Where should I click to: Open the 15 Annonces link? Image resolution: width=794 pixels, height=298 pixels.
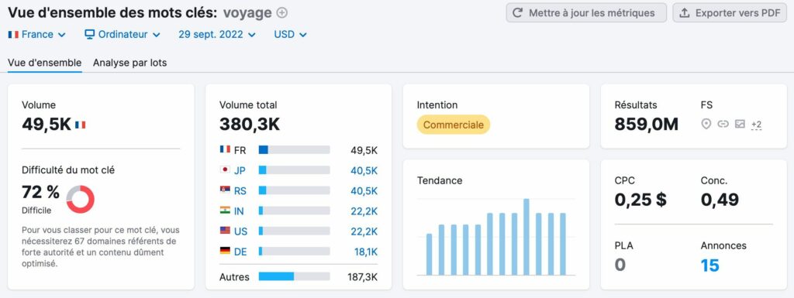pyautogui.click(x=710, y=265)
